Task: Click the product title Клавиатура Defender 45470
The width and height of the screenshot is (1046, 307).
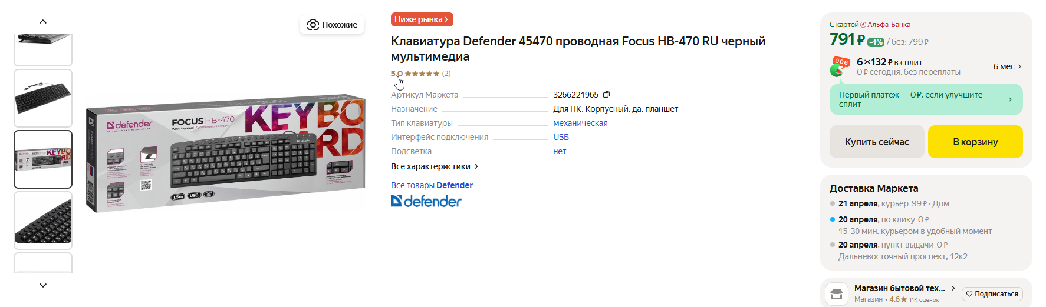Action: pos(578,49)
